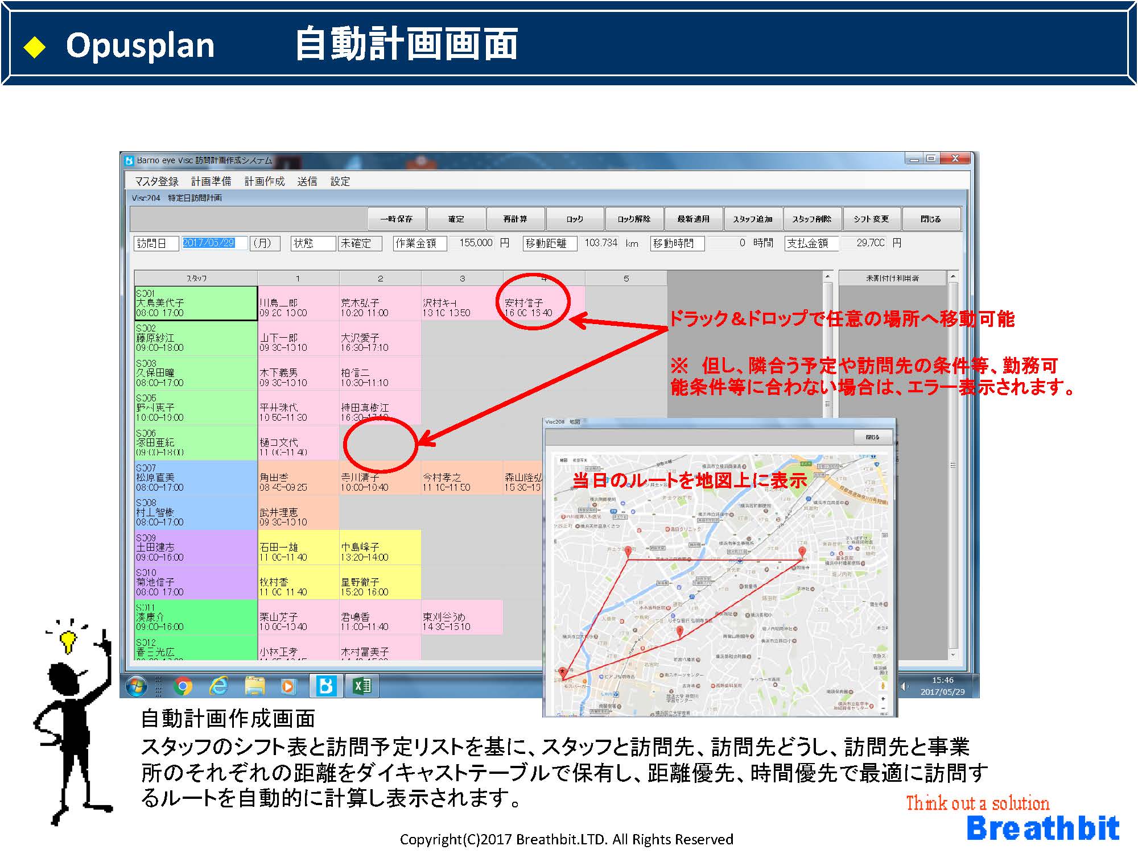This screenshot has width=1138, height=854.
Task: Select the 星野徹子 visit cell
Action: (380, 582)
